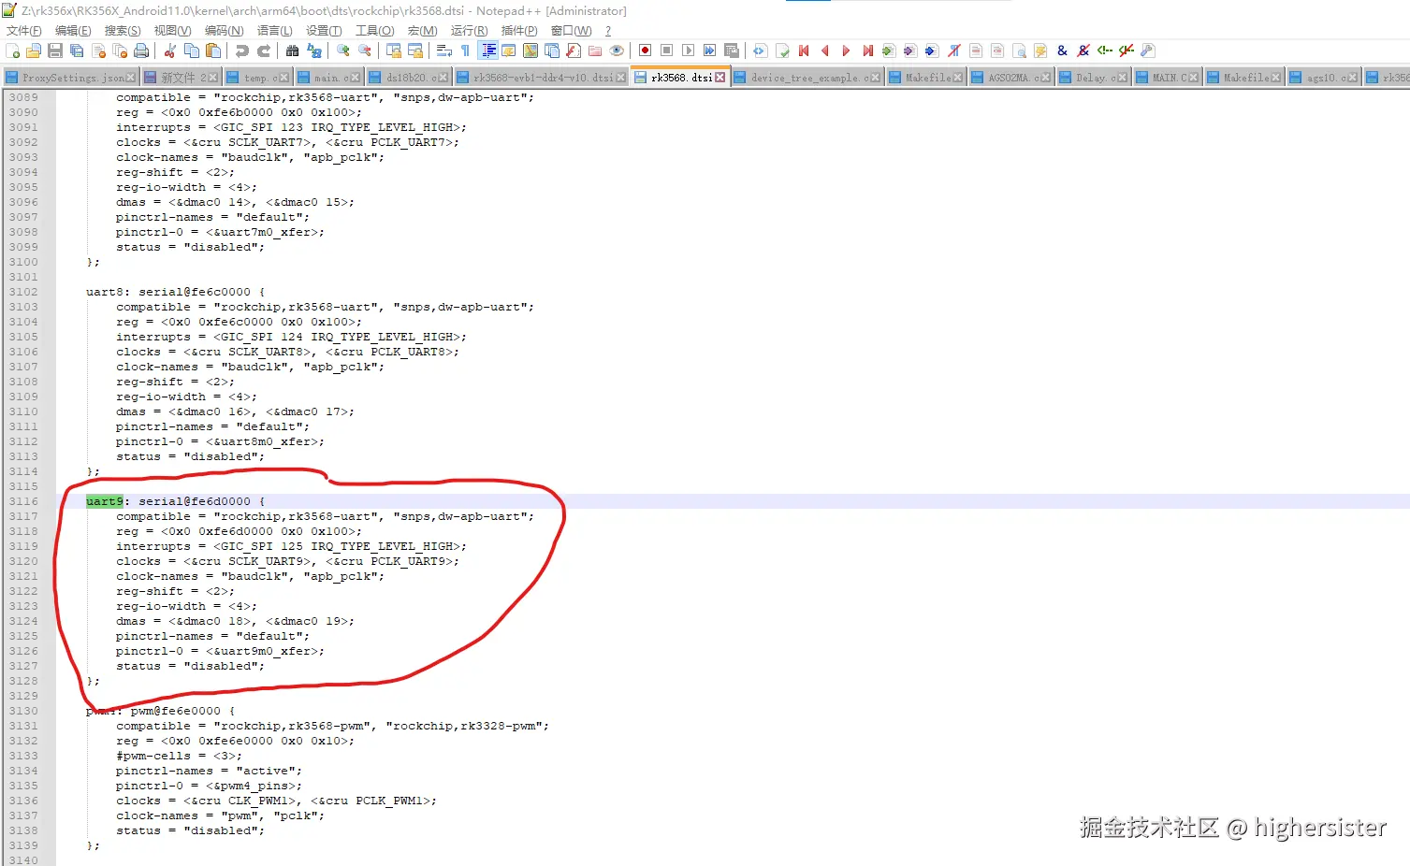The image size is (1410, 866).
Task: Click line number 3116 in margin
Action: tap(23, 501)
